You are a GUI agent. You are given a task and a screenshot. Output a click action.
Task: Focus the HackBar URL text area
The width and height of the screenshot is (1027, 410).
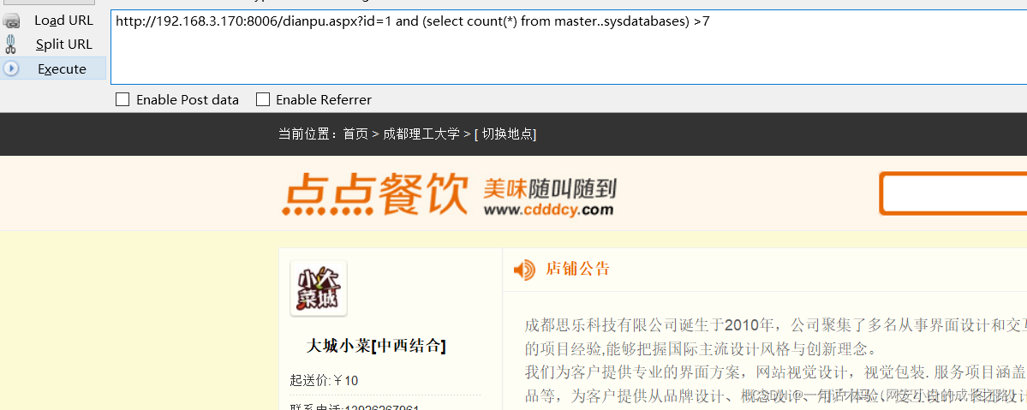pos(569,47)
